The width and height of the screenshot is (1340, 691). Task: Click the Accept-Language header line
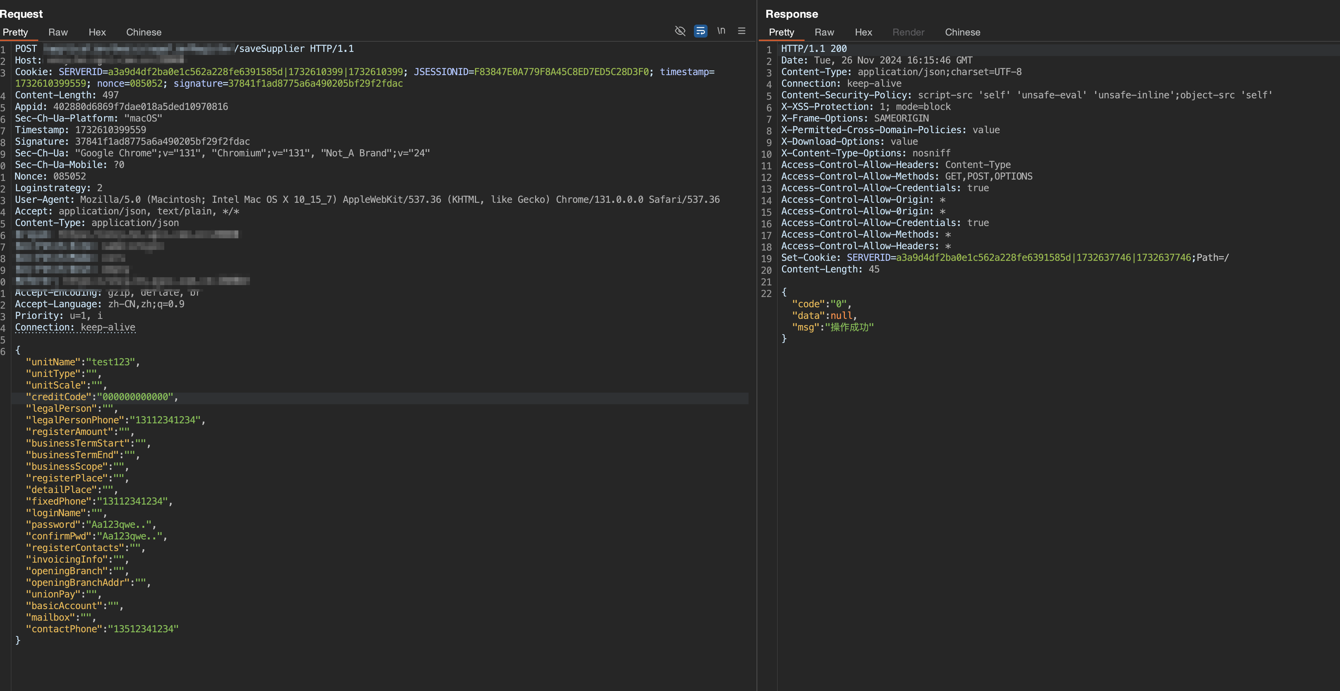(x=99, y=304)
